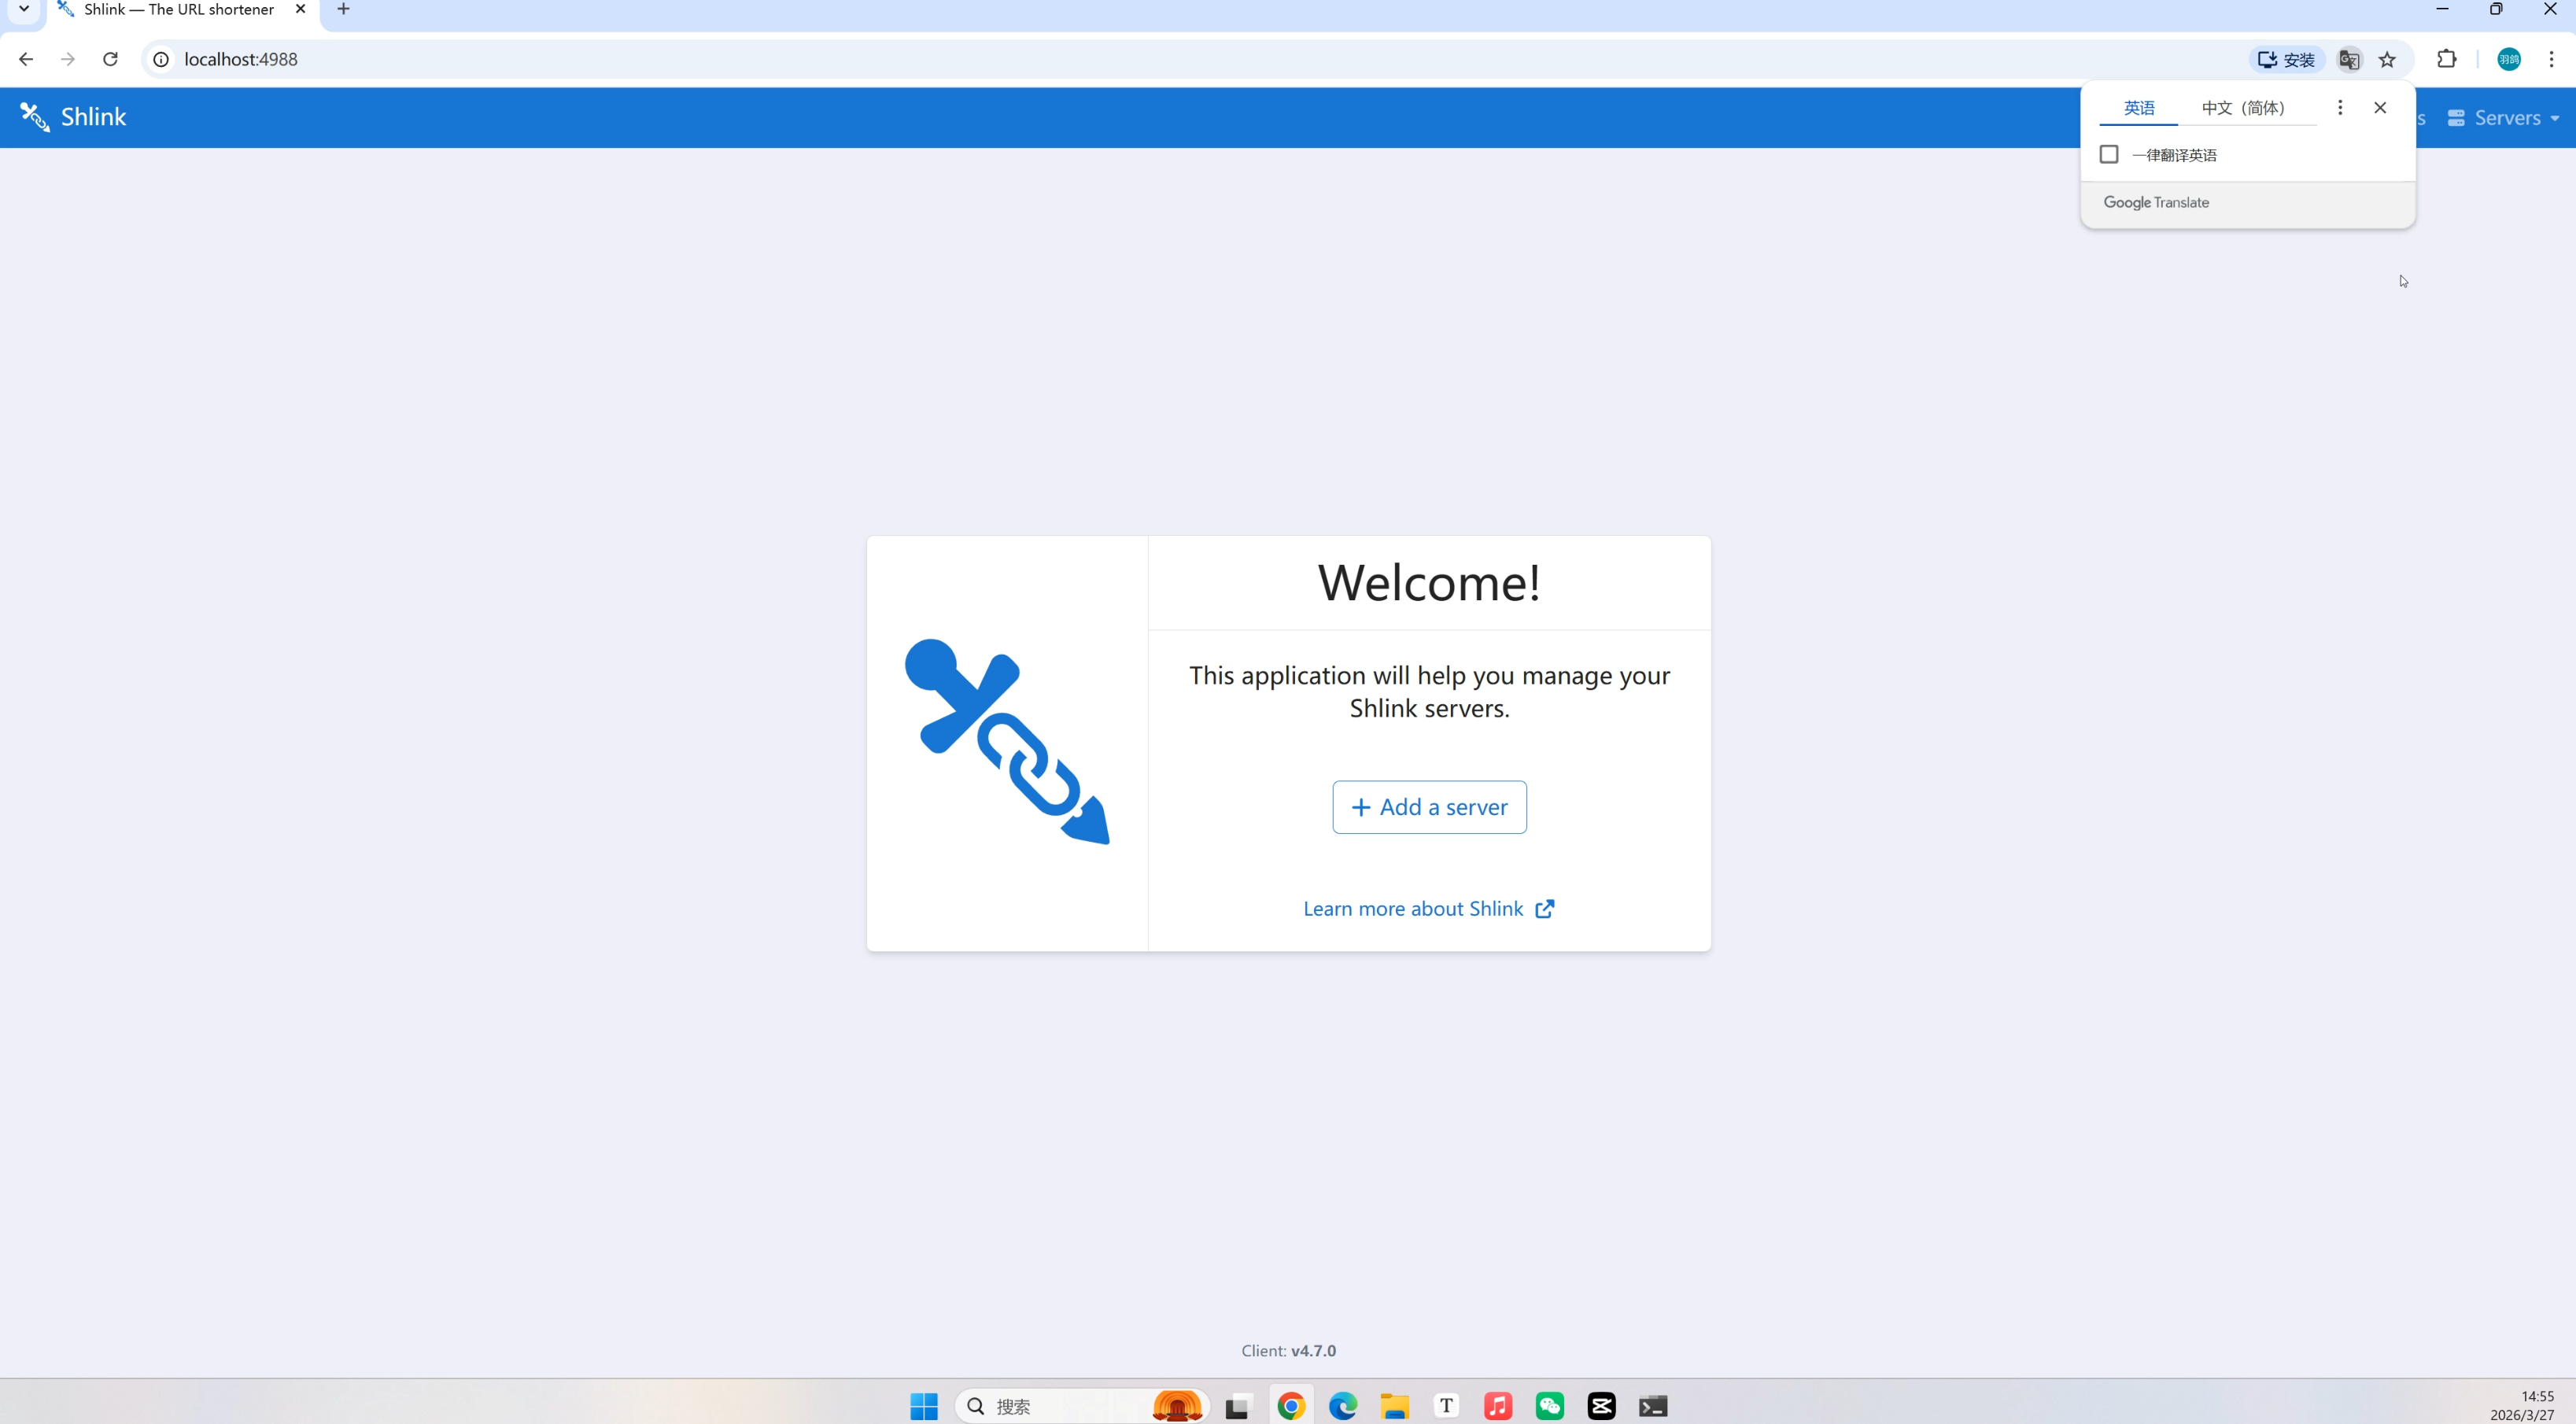Close the Google Translate popup
2576x1424 pixels.
(2379, 108)
